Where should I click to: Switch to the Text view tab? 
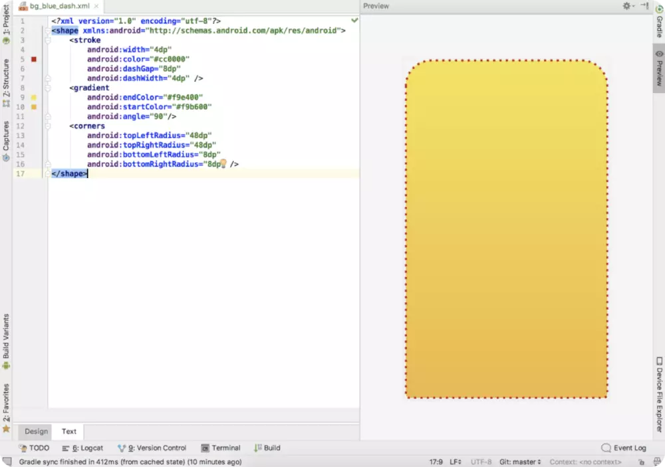point(68,431)
